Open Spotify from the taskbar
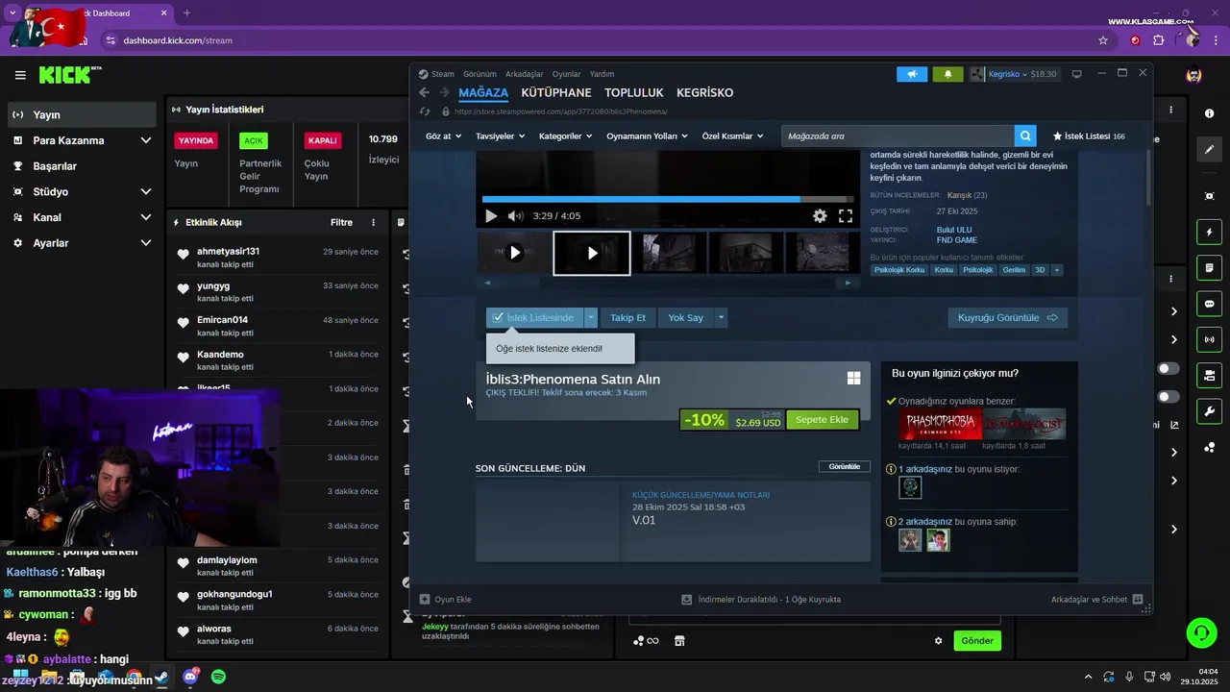This screenshot has width=1230, height=692. click(218, 677)
